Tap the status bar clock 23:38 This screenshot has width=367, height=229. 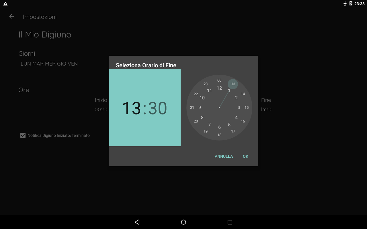point(360,4)
